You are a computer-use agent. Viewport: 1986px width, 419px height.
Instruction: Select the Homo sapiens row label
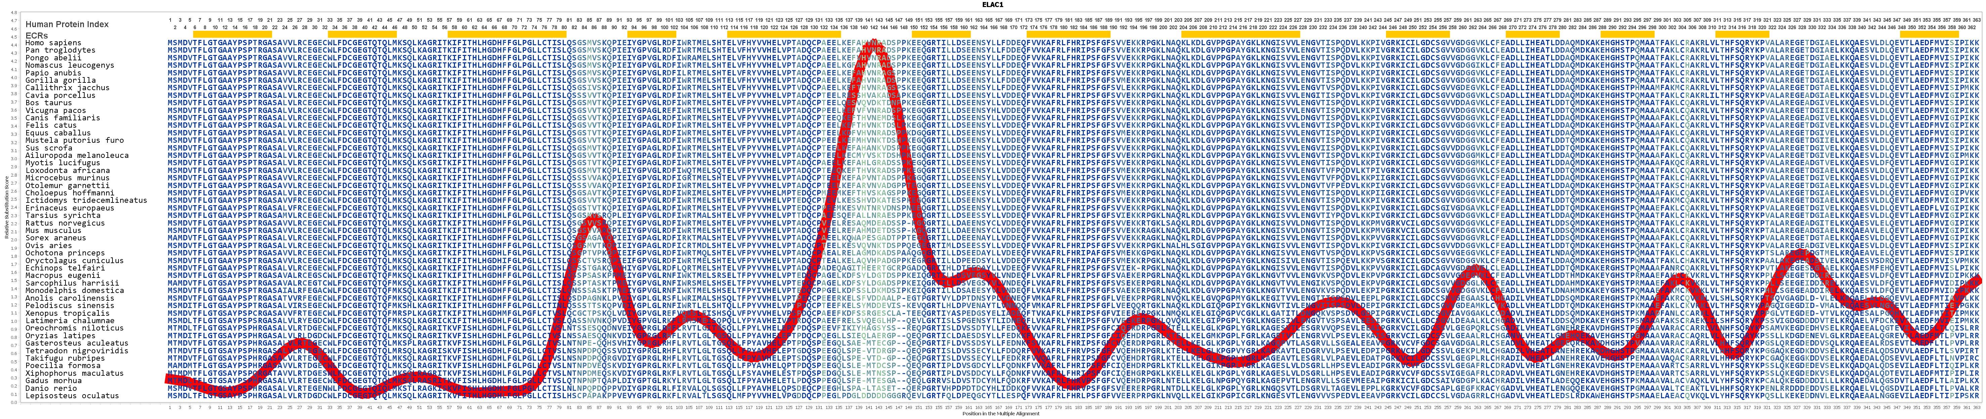(x=52, y=43)
